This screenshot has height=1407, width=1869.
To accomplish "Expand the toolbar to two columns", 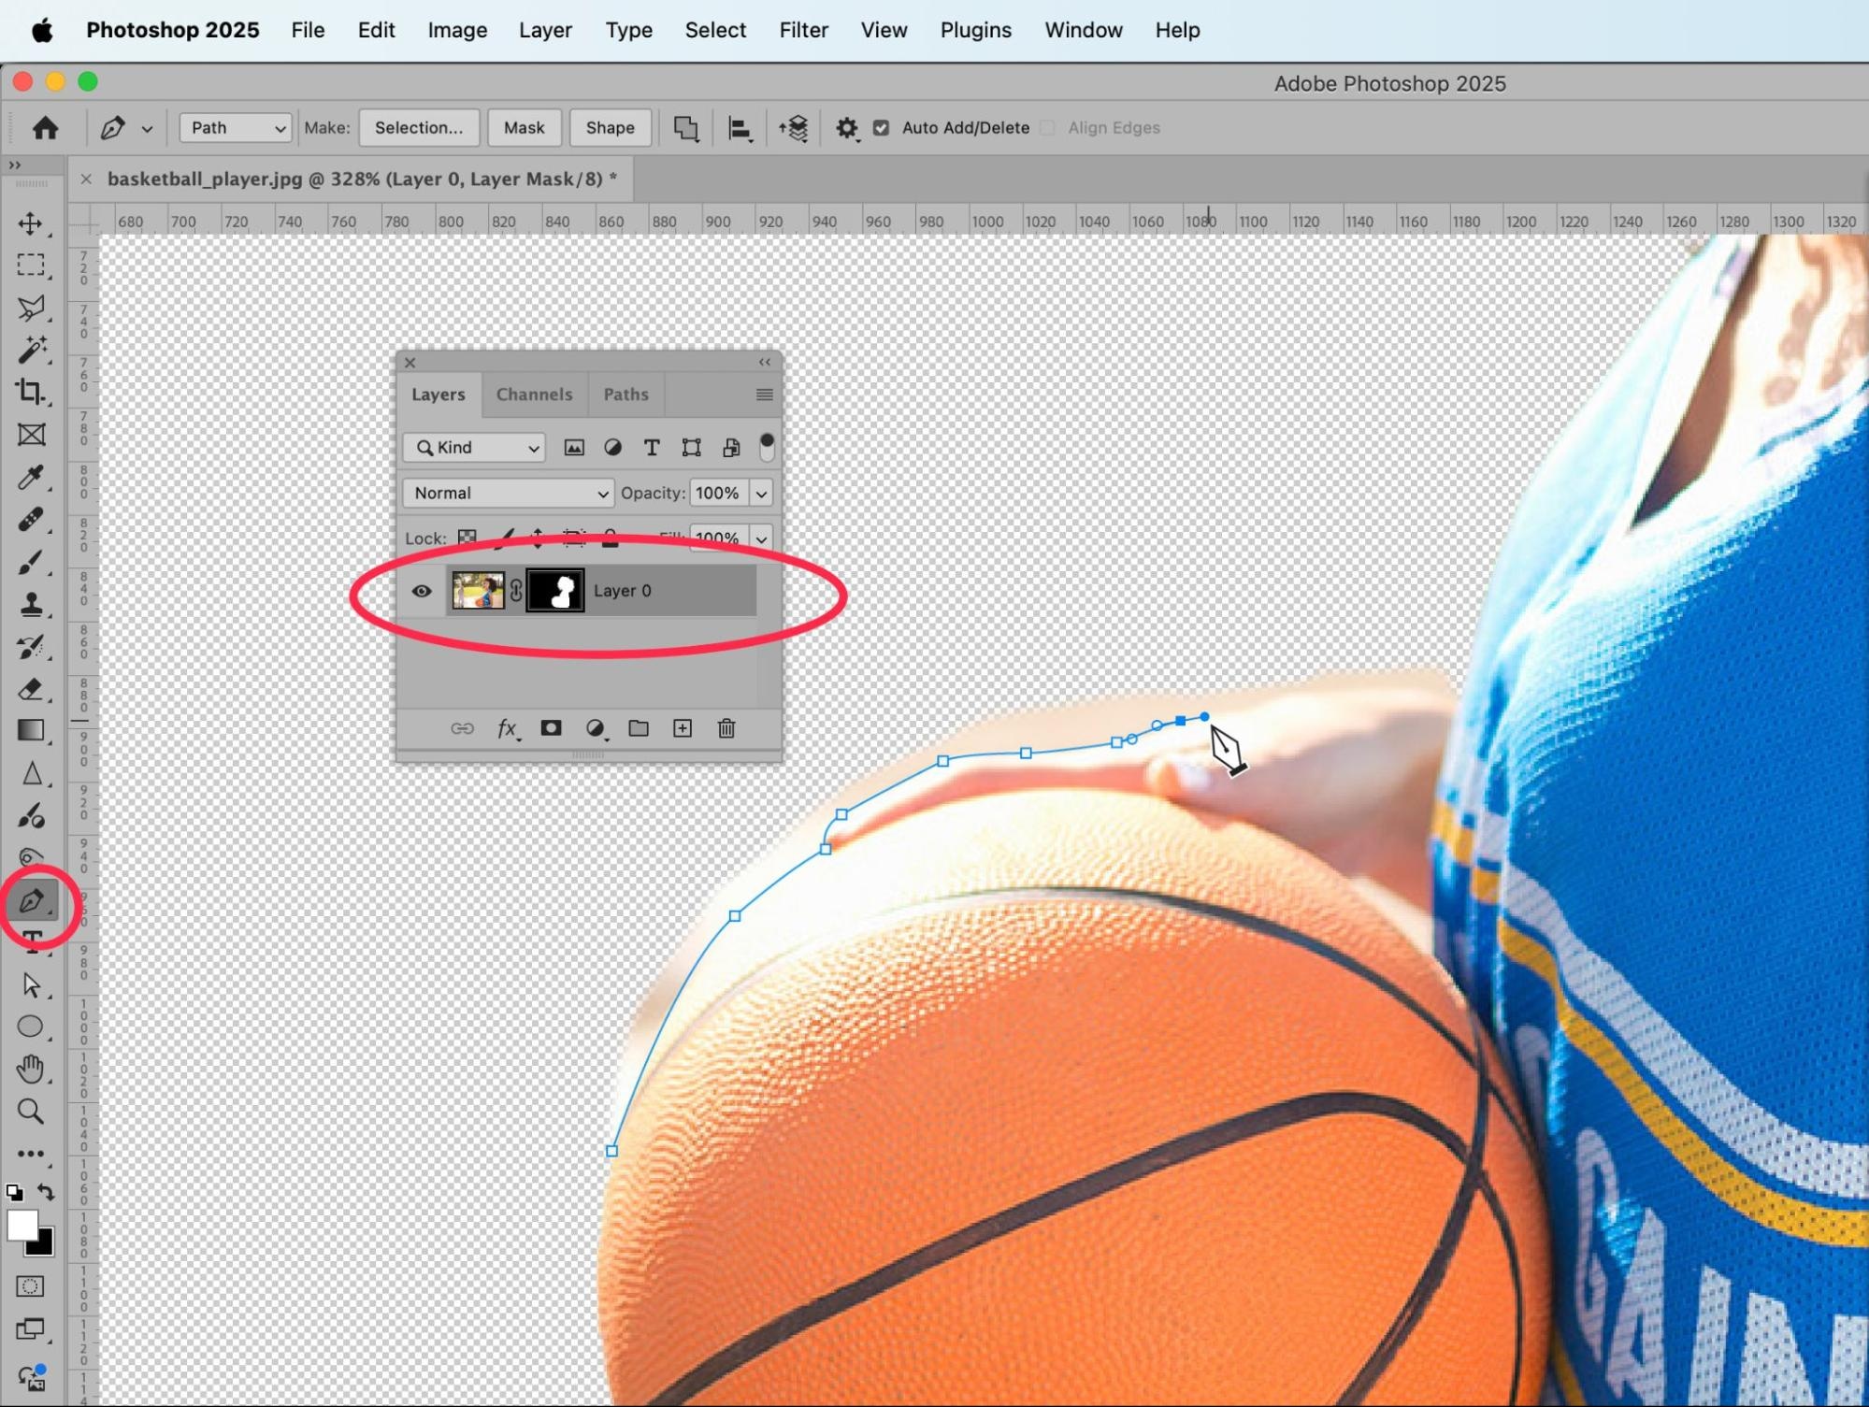I will click(x=15, y=165).
